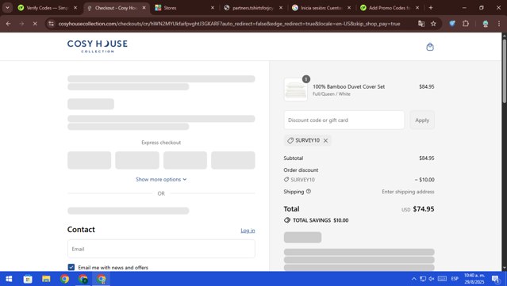
Task: Open the shopping bag cart icon
Action: pyautogui.click(x=430, y=47)
